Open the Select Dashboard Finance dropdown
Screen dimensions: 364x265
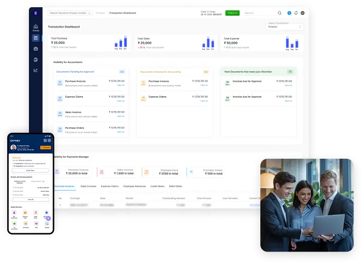(285, 27)
